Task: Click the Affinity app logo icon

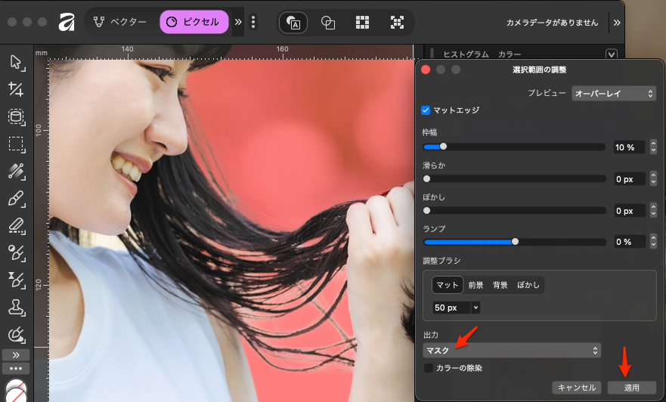Action: point(67,22)
